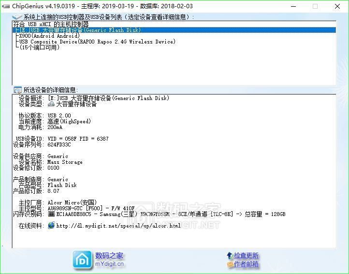Click the USB 2.00 protocol version value
Screen dimensions: 349x274
[x=59, y=115]
